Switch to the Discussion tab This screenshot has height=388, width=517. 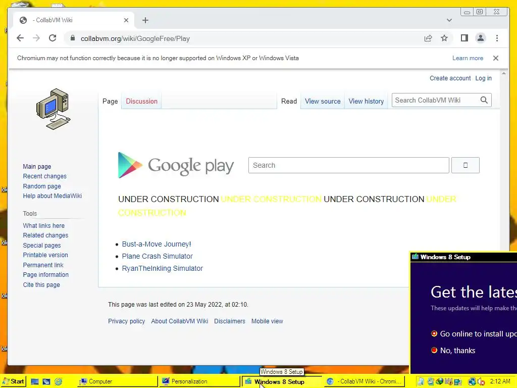[x=141, y=101]
